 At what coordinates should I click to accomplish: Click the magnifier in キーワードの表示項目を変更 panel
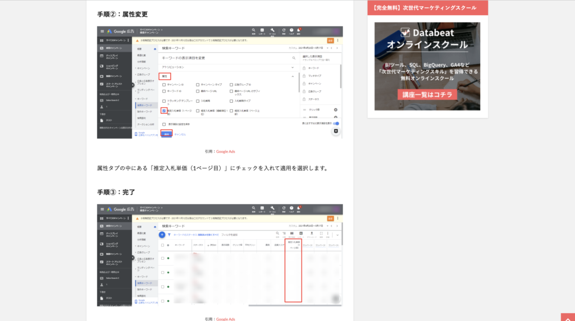coord(294,58)
